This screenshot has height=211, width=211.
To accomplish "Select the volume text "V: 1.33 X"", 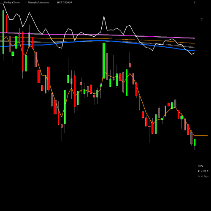I will tap(203, 171).
